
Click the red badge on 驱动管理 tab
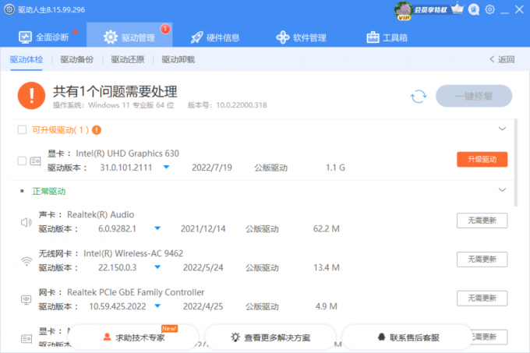165,29
